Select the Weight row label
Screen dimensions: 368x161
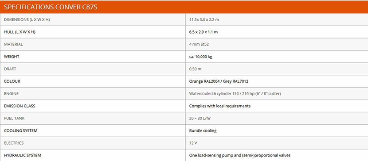pyautogui.click(x=12, y=57)
